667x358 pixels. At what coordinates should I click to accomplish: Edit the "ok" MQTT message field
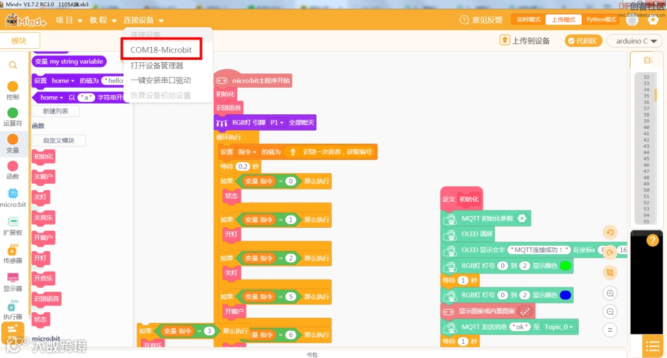tap(520, 327)
